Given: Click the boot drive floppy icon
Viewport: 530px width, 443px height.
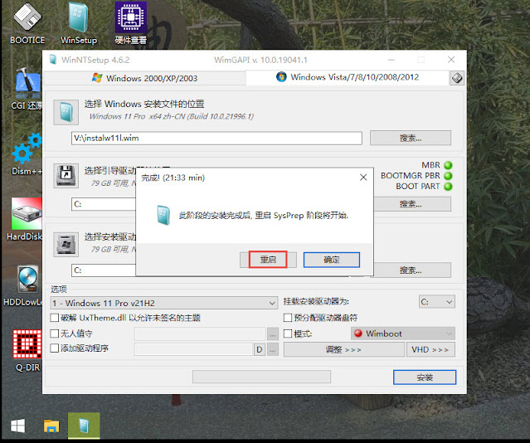Looking at the screenshot, I should [x=66, y=176].
